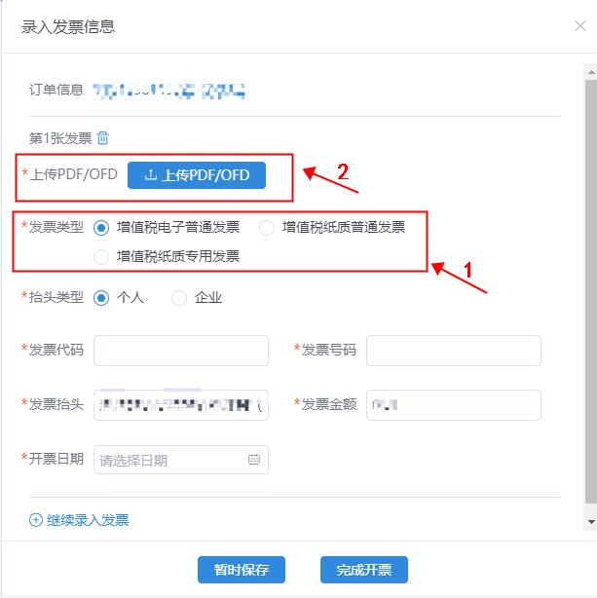Click scrollbar up arrow

tap(591, 72)
